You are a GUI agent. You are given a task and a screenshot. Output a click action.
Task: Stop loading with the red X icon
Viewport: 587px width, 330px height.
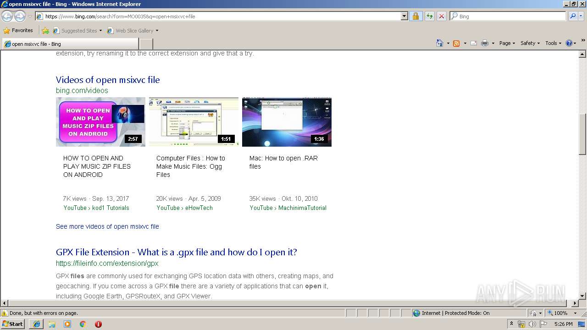click(441, 16)
